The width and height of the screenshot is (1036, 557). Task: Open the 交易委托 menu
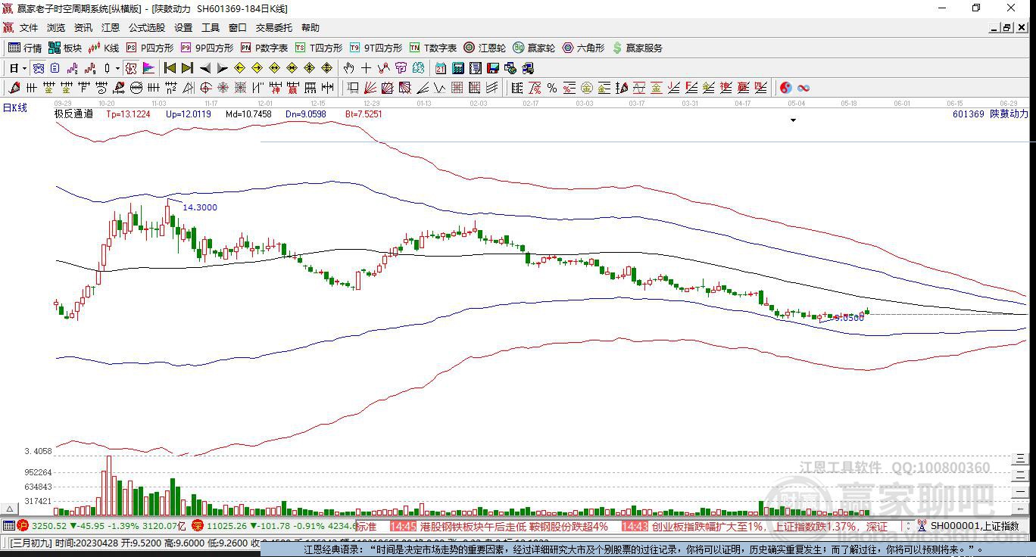tap(274, 28)
